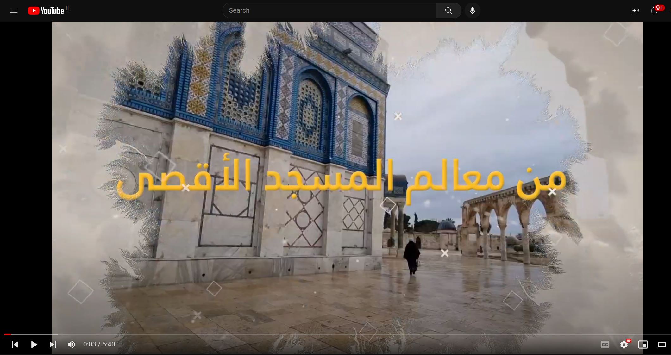Select the video timestamp display
The image size is (671, 355).
tap(99, 345)
